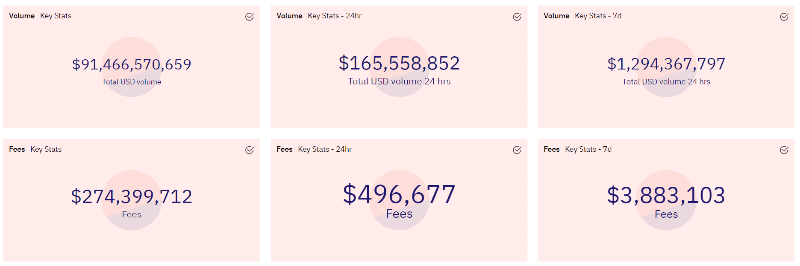Click checkmark icon on Fees 7d card
The image size is (800, 266).
(784, 150)
